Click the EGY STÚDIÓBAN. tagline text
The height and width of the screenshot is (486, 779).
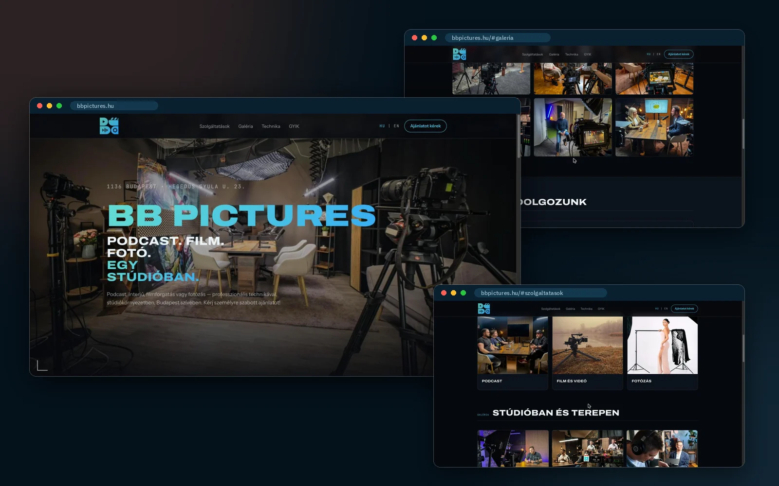(153, 271)
